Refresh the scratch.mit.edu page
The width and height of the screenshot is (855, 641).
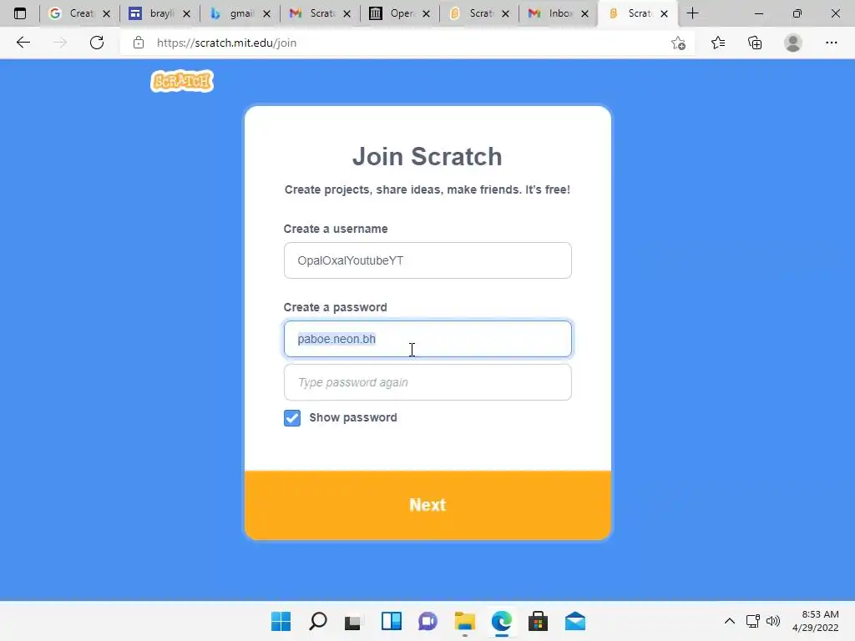(x=97, y=43)
